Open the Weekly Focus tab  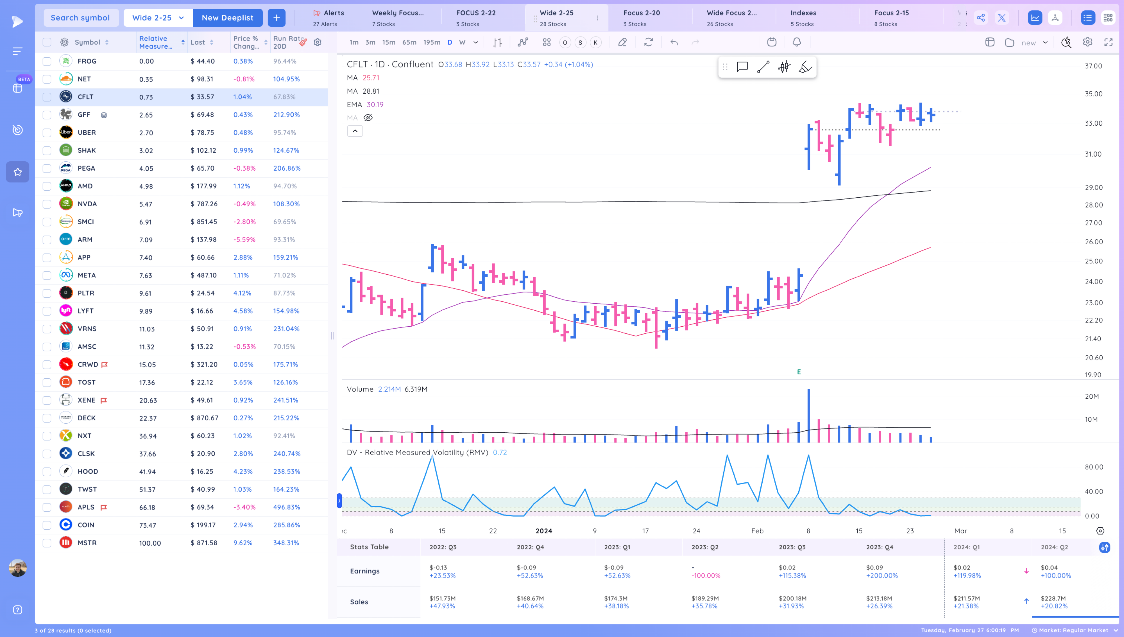pyautogui.click(x=398, y=18)
